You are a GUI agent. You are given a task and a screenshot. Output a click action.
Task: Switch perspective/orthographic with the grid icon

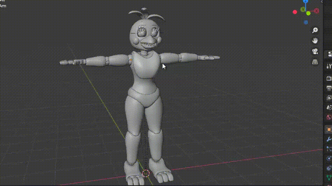pos(315,62)
